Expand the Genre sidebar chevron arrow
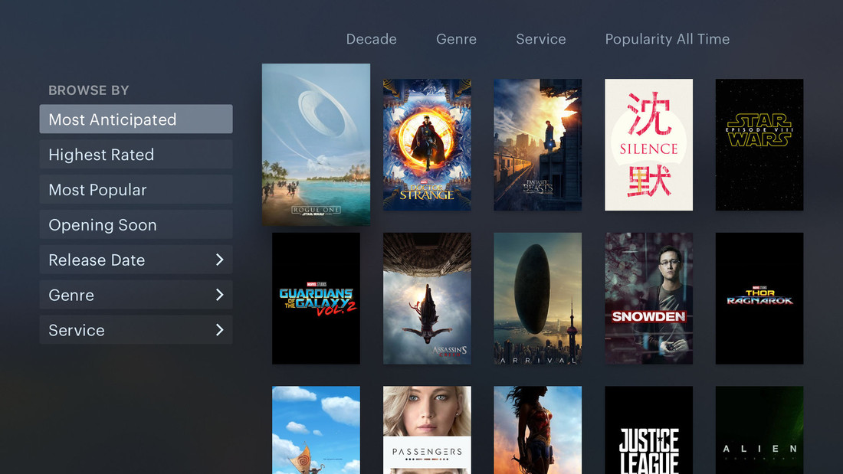Screen dimensions: 843x474 click(x=219, y=295)
